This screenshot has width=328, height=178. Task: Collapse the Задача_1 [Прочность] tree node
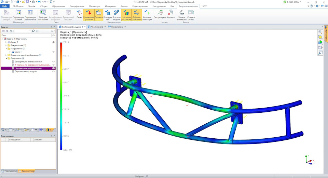pyautogui.click(x=2, y=39)
